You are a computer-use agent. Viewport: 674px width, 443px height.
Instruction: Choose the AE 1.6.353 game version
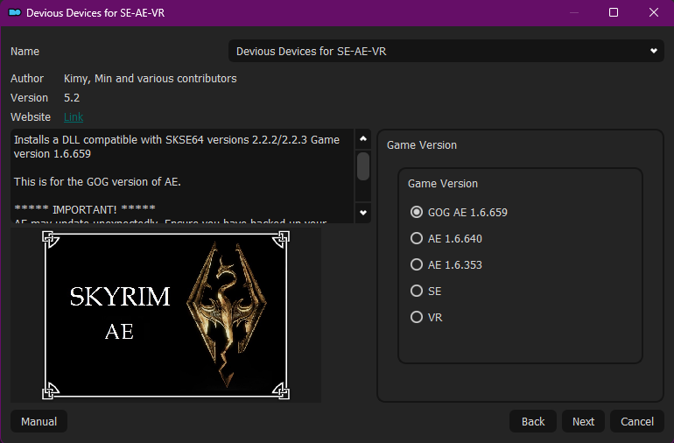pyautogui.click(x=446, y=264)
